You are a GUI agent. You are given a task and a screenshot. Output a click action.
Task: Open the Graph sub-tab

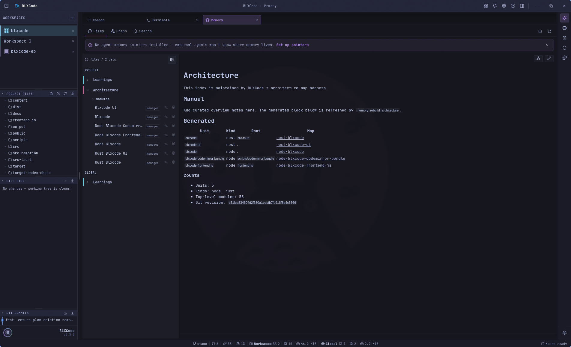pos(119,31)
